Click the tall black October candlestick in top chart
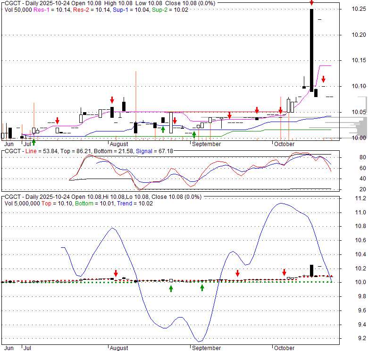The image size is (368, 351). (x=312, y=49)
